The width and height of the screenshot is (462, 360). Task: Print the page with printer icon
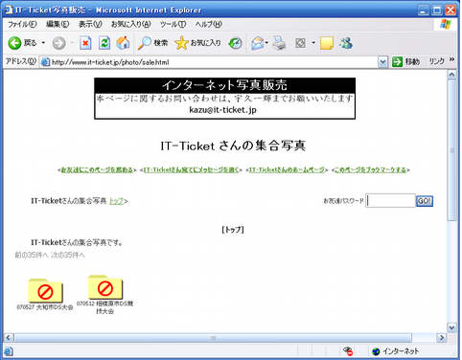pos(279,43)
